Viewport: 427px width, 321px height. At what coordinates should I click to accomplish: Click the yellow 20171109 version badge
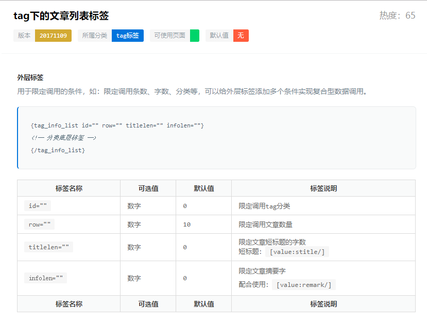[53, 36]
